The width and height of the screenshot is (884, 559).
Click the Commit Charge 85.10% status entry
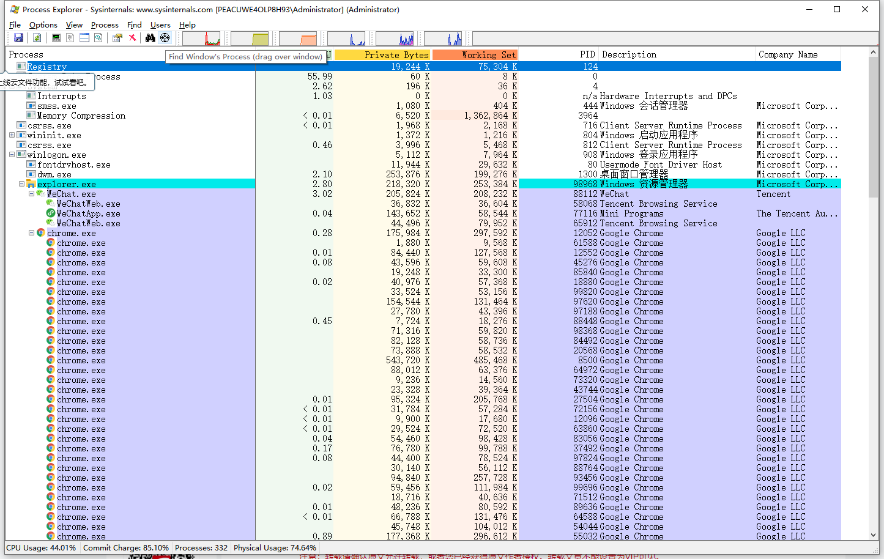pos(125,548)
